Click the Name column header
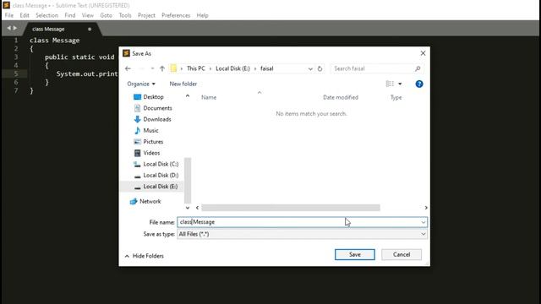This screenshot has width=541, height=304. coord(209,98)
